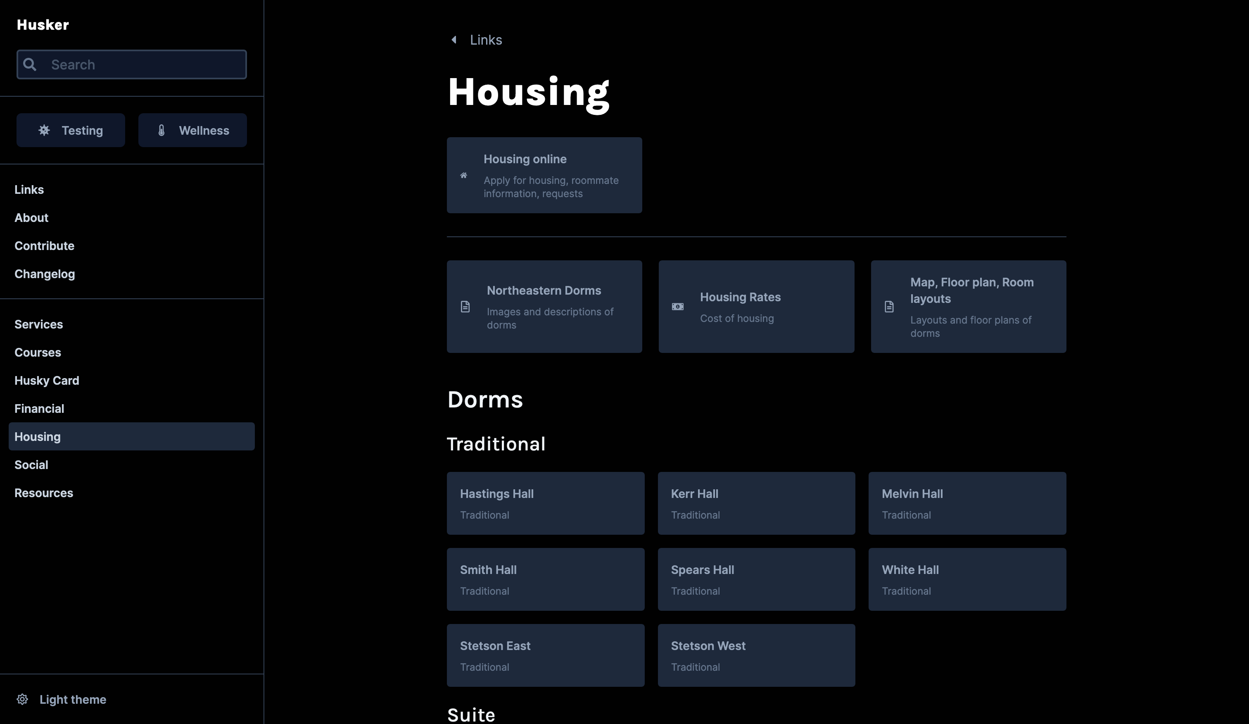Select the virus icon on Testing button
The image size is (1249, 724).
click(44, 130)
